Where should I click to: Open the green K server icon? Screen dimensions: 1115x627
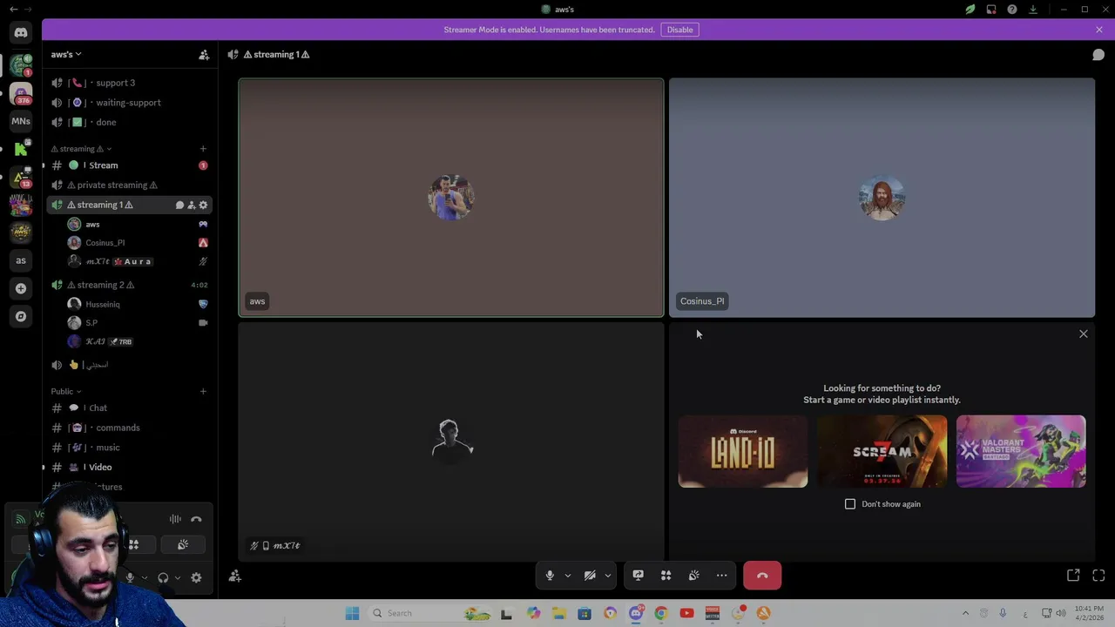pyautogui.click(x=21, y=149)
